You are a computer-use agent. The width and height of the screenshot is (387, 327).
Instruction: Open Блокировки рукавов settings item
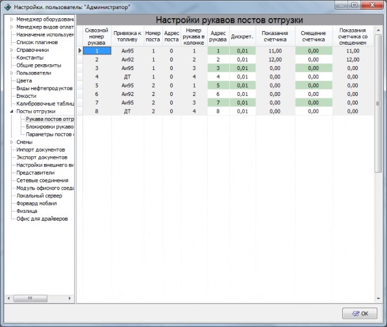49,127
